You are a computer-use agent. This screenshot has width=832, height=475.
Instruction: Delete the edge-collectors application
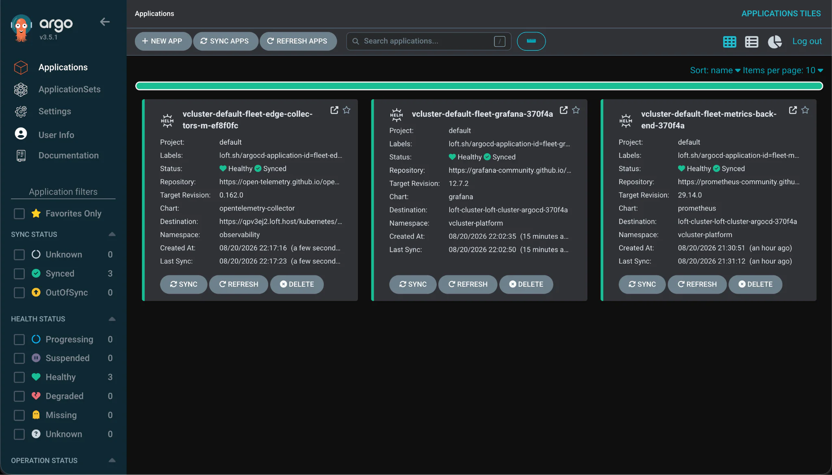(x=297, y=284)
